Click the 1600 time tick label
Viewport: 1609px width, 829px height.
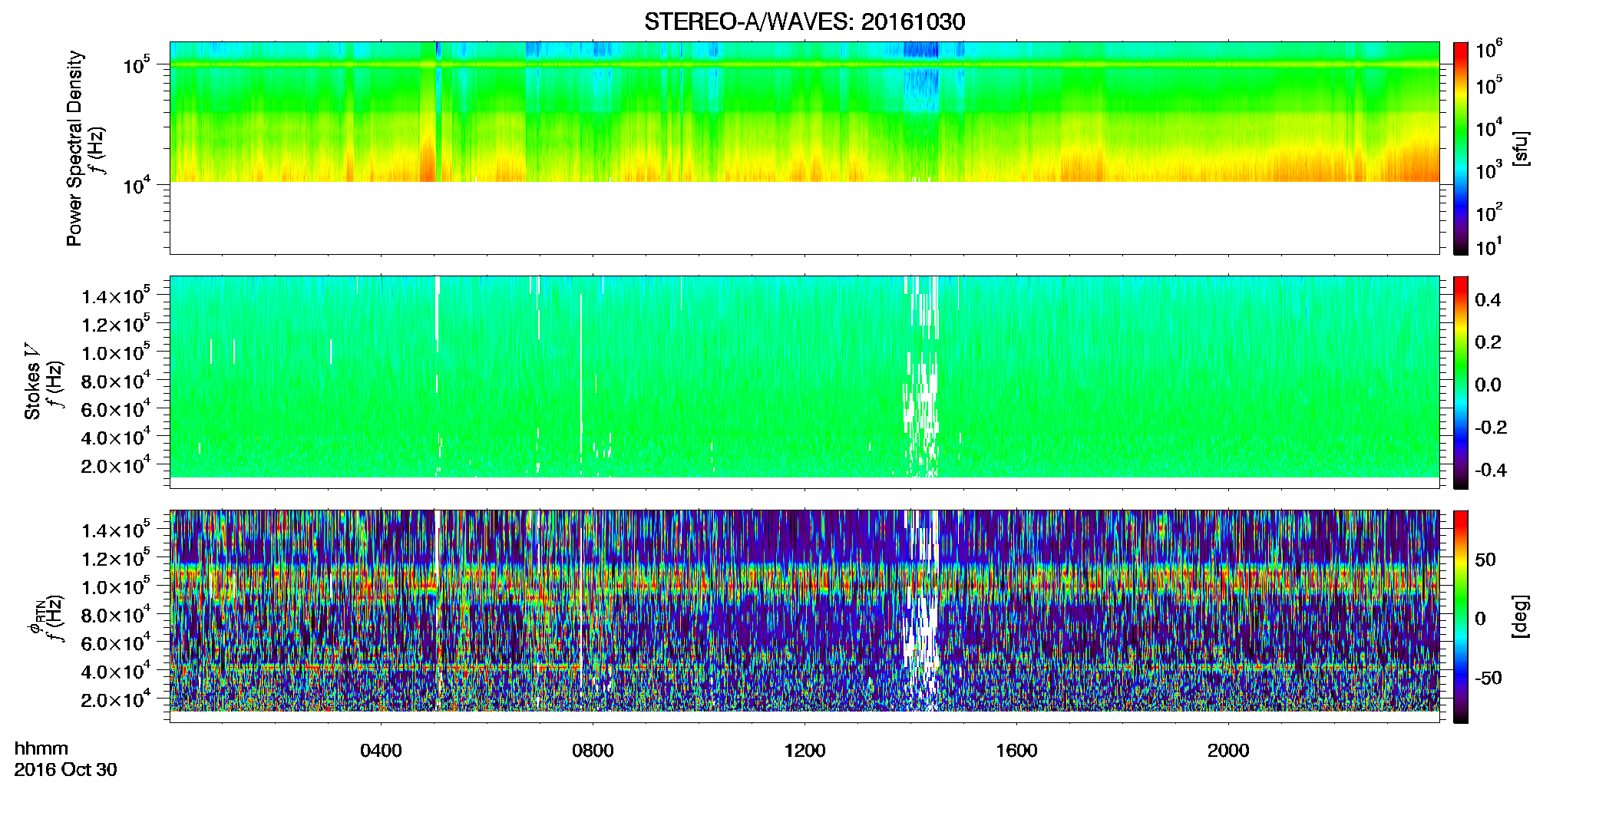1016,751
